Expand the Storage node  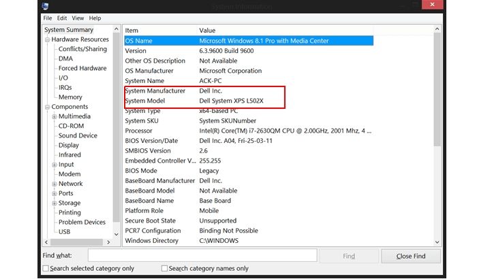tap(54, 203)
